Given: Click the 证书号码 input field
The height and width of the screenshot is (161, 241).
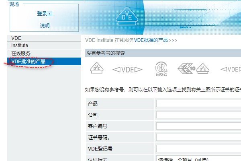Looking at the screenshot, I should click(x=198, y=137).
